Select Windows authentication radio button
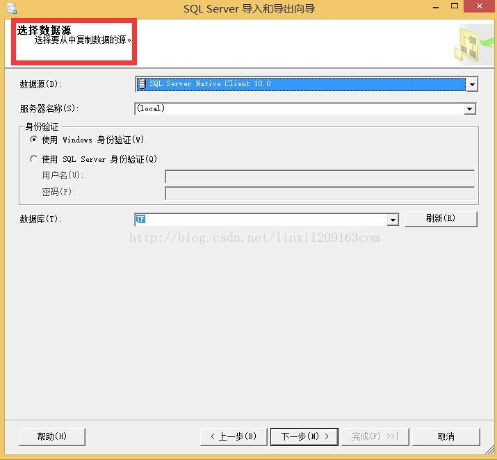Screen dimensions: 497x460 33,140
